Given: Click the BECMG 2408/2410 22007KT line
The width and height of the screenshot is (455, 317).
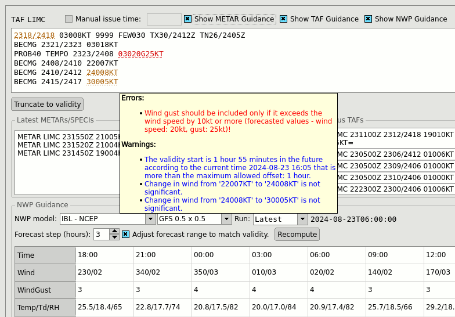Looking at the screenshot, I should [x=66, y=63].
